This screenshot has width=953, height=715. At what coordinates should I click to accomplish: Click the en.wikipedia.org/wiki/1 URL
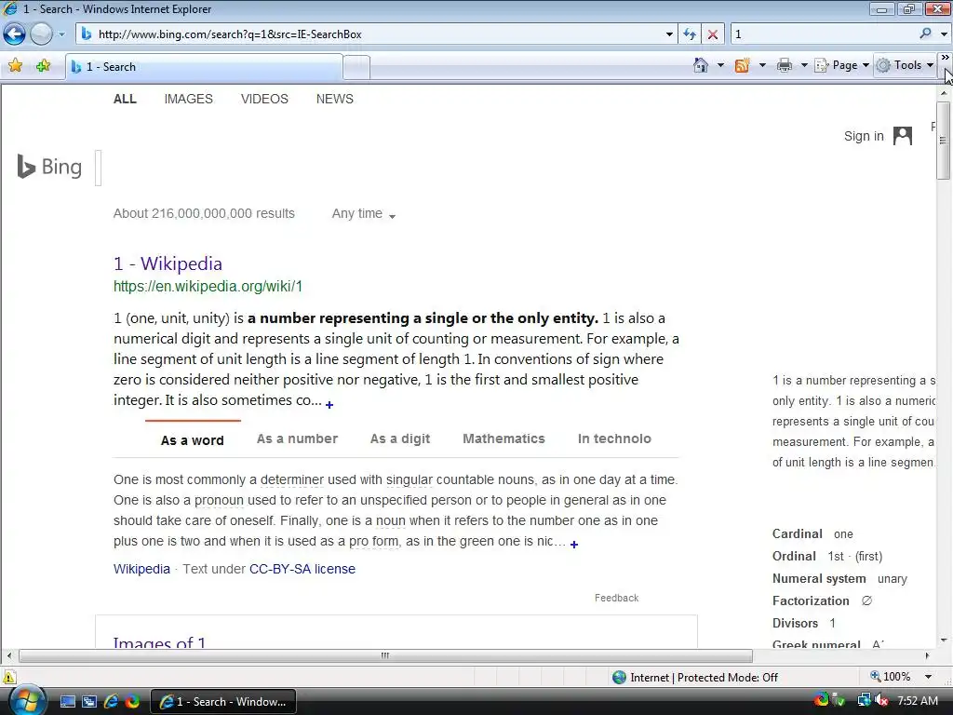pyautogui.click(x=208, y=287)
